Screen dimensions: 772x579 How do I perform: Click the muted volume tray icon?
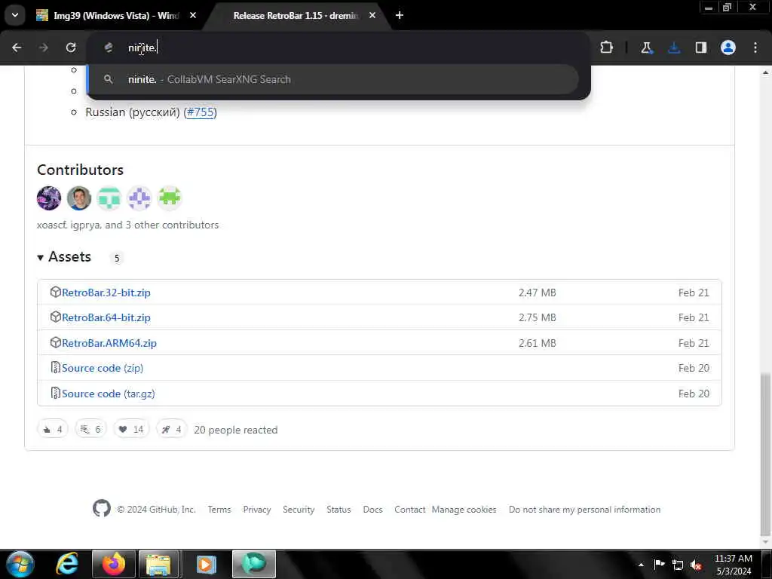[x=696, y=565]
